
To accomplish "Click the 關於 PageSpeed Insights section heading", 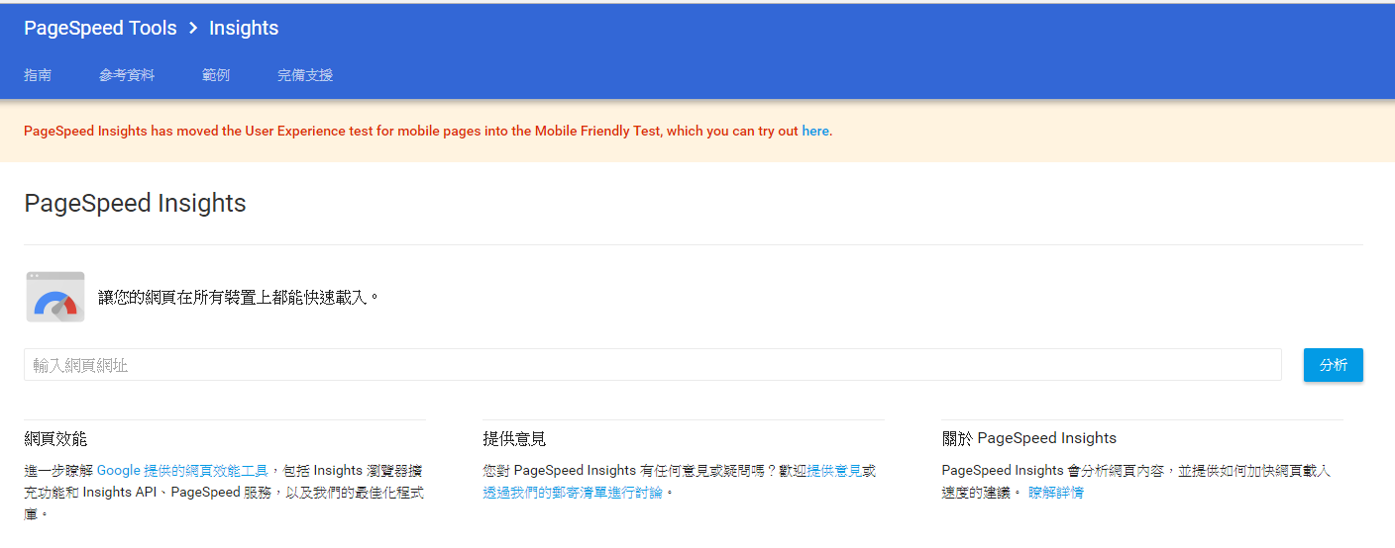I will (x=1029, y=438).
